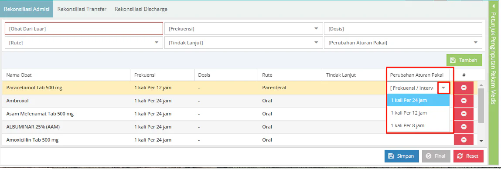Remove Asam Mefenamat Tab 500 mg entry
The width and height of the screenshot is (501, 169).
click(x=464, y=114)
